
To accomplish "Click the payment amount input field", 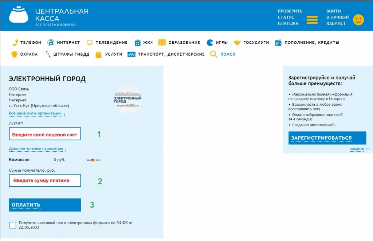I will [x=45, y=180].
